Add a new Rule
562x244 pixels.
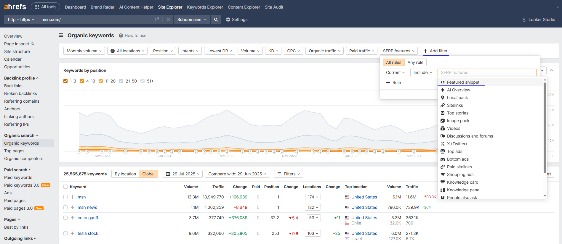point(393,83)
